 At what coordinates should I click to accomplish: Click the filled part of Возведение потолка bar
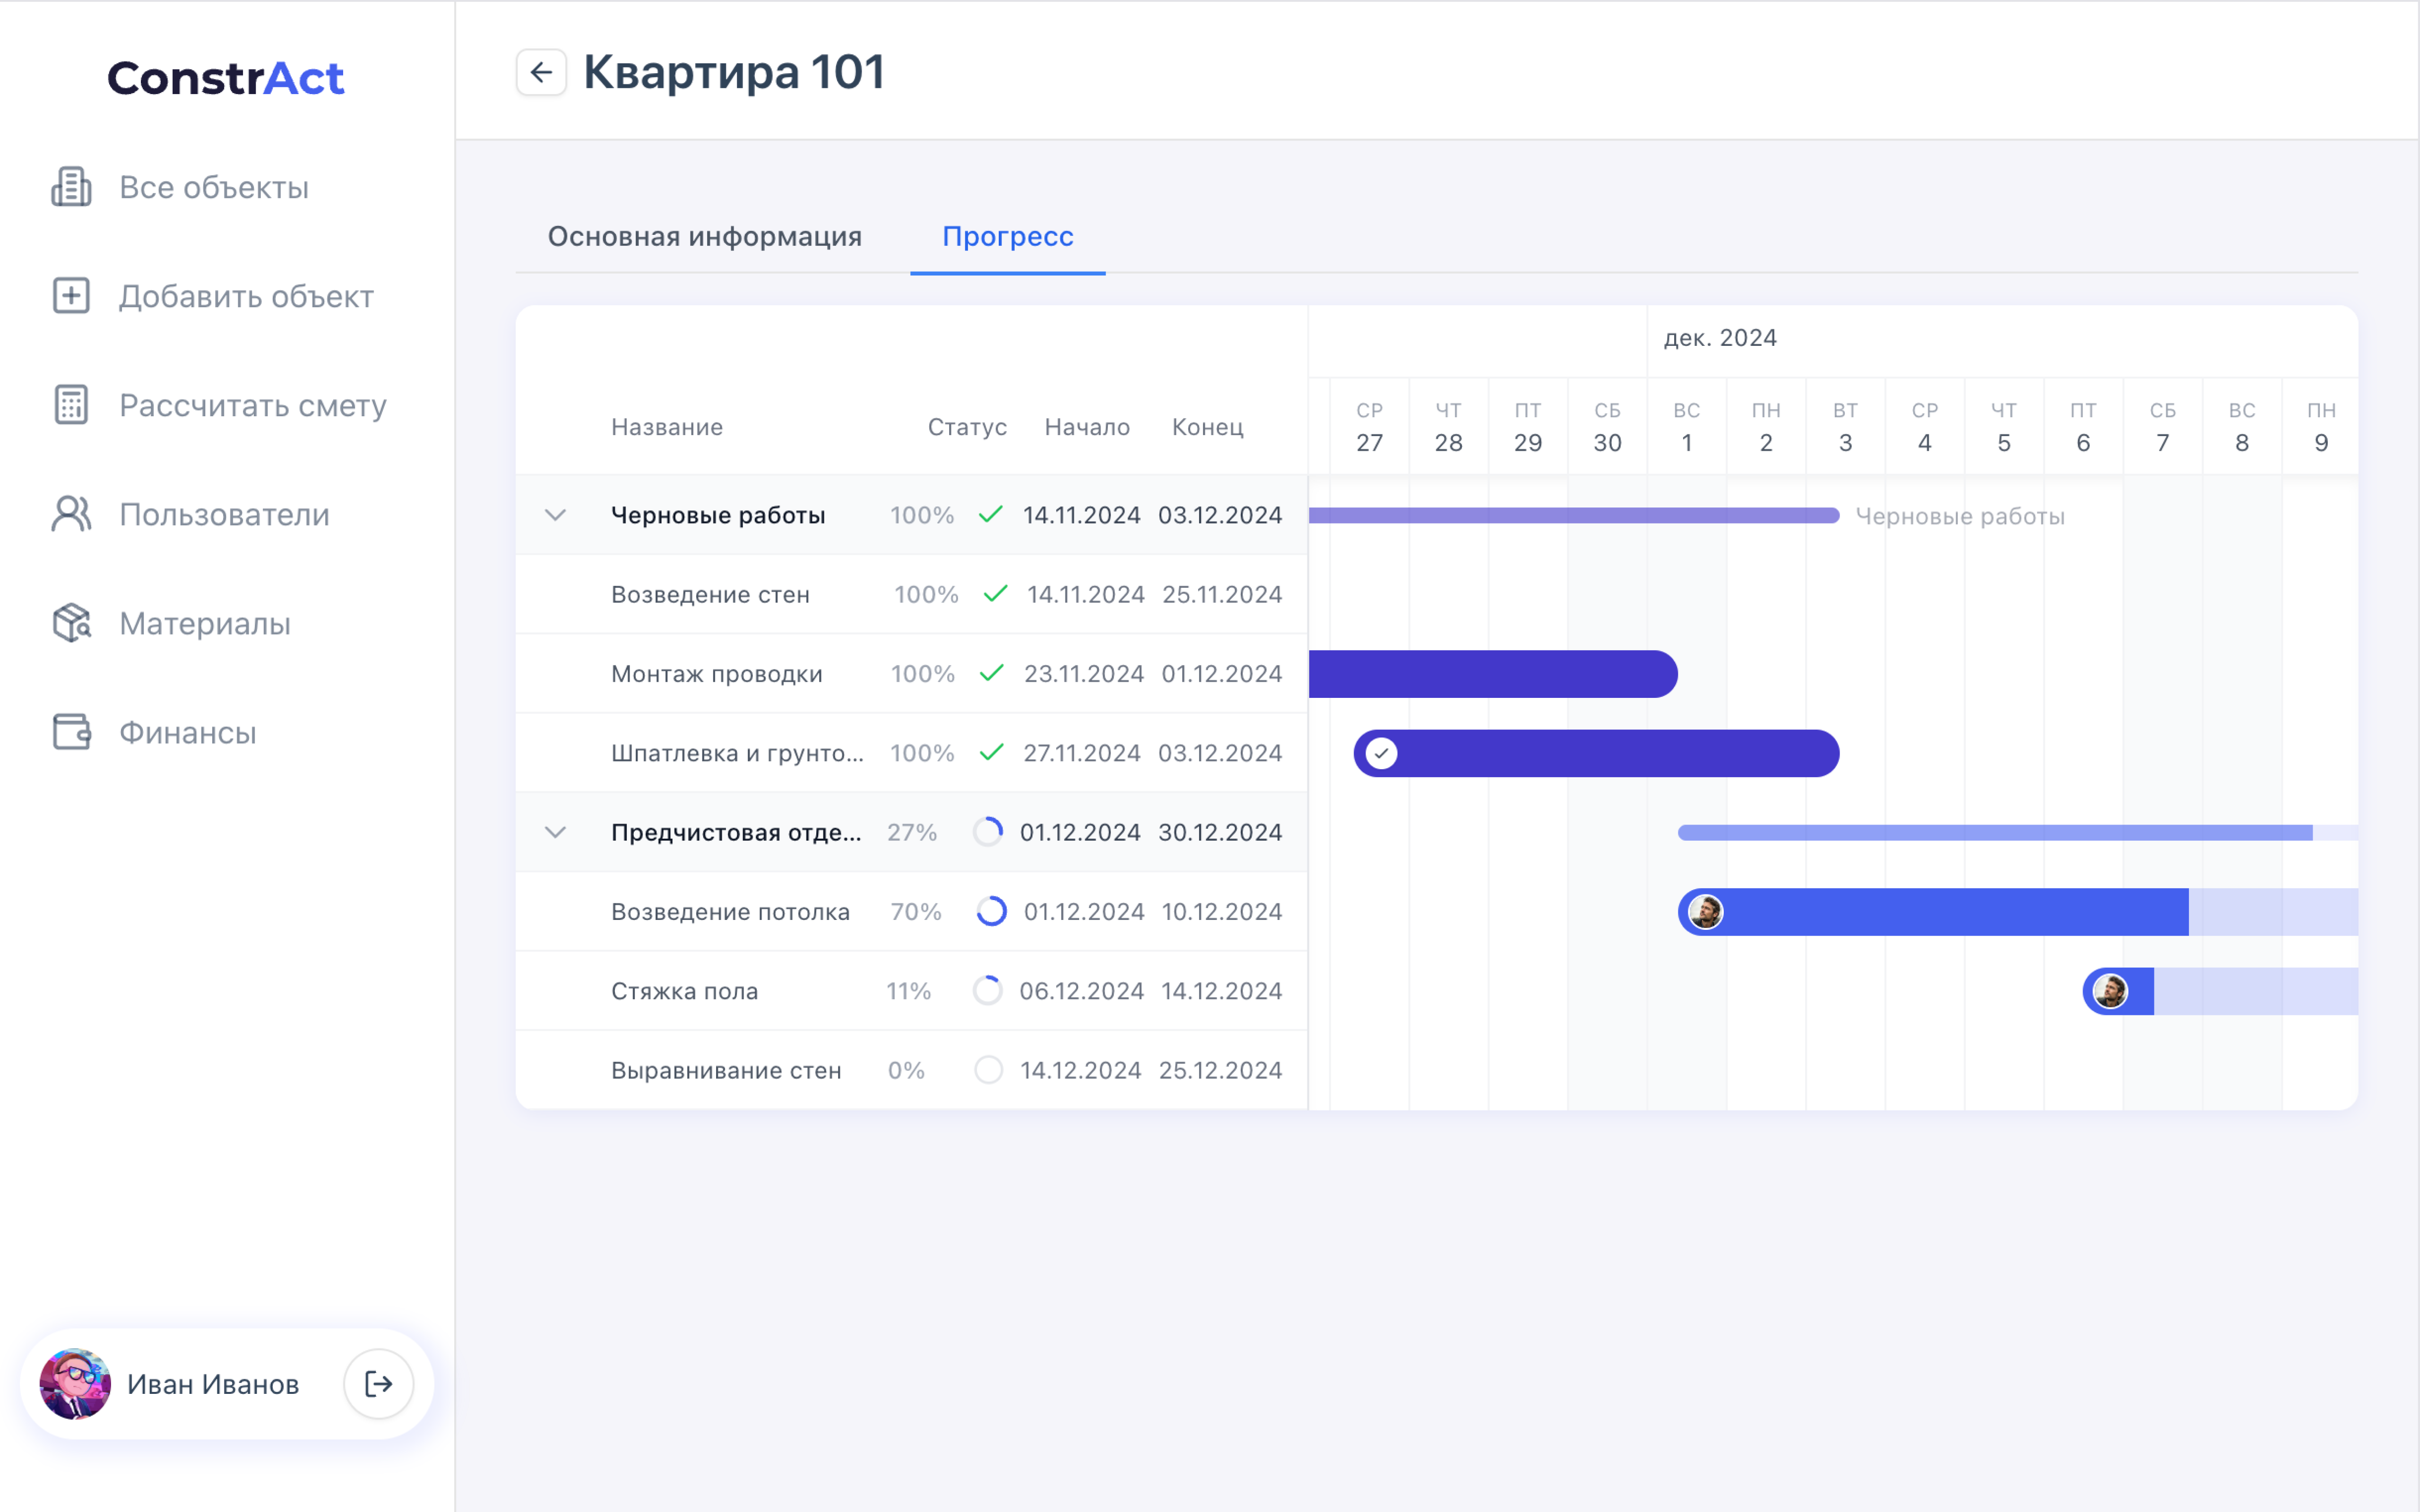1933,911
